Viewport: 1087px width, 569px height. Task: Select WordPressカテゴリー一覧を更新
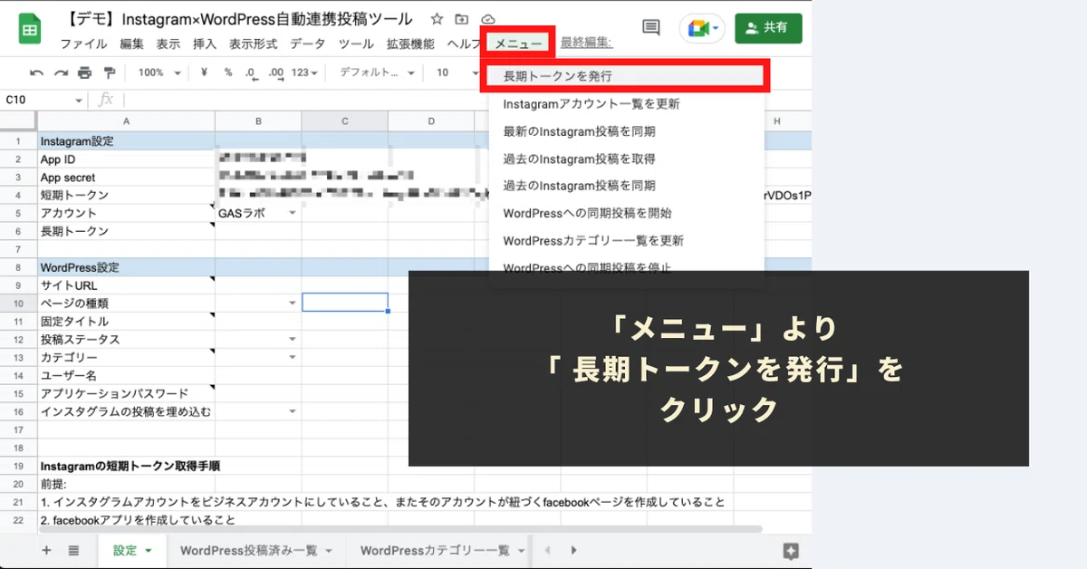[625, 240]
